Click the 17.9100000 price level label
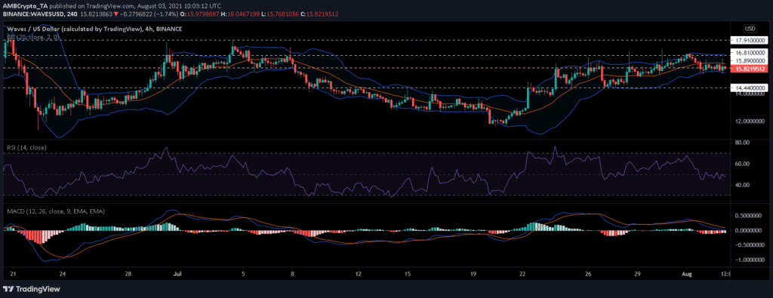 pyautogui.click(x=750, y=41)
